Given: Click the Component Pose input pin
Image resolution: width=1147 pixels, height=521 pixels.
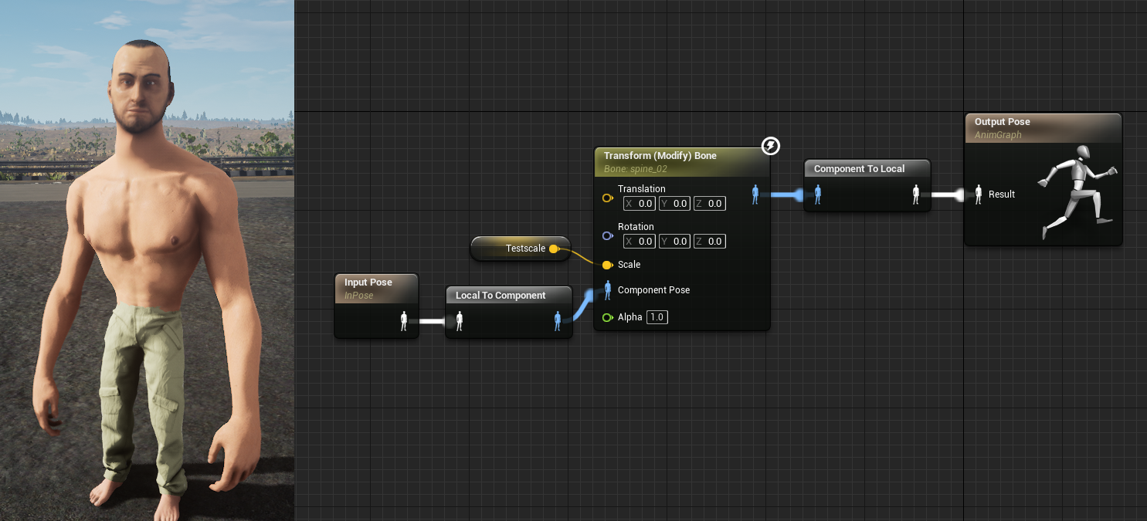Looking at the screenshot, I should [608, 290].
